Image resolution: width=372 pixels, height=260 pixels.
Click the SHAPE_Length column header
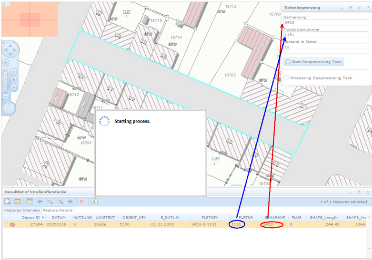point(323,217)
